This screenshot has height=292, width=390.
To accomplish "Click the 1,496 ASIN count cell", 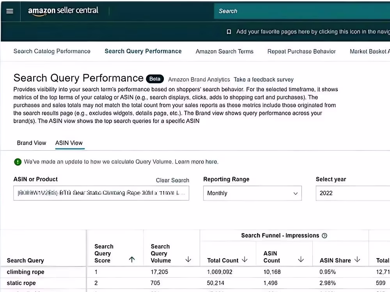I will click(270, 283).
